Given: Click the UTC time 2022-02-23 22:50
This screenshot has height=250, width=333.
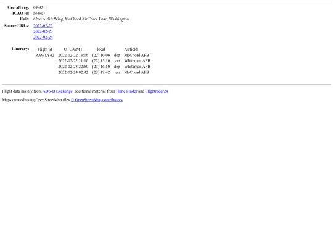Looking at the screenshot, I should point(73,67).
